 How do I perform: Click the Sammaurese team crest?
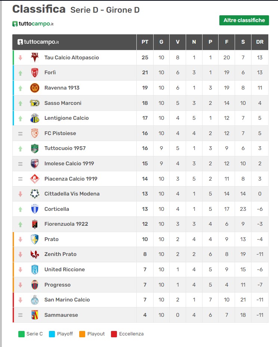[x=35, y=315]
